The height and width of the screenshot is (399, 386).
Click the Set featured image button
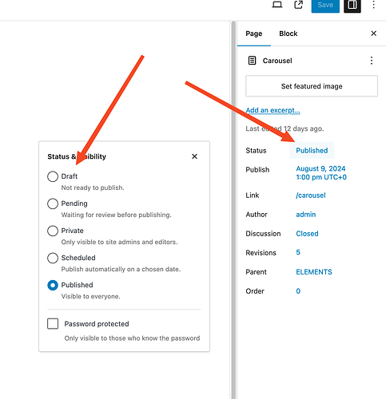pyautogui.click(x=312, y=86)
